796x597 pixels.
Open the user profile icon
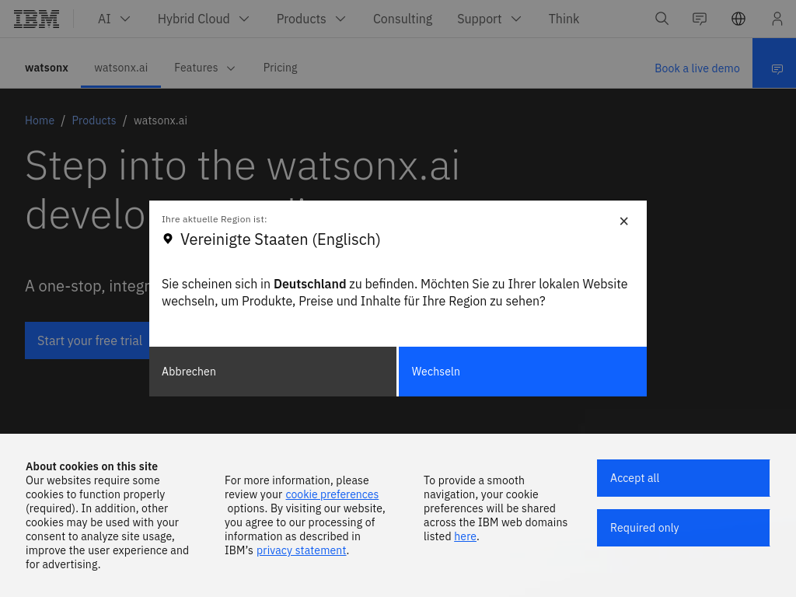coord(777,19)
